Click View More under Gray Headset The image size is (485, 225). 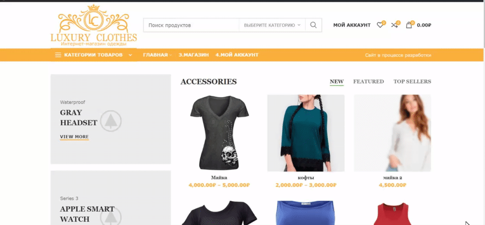74,137
